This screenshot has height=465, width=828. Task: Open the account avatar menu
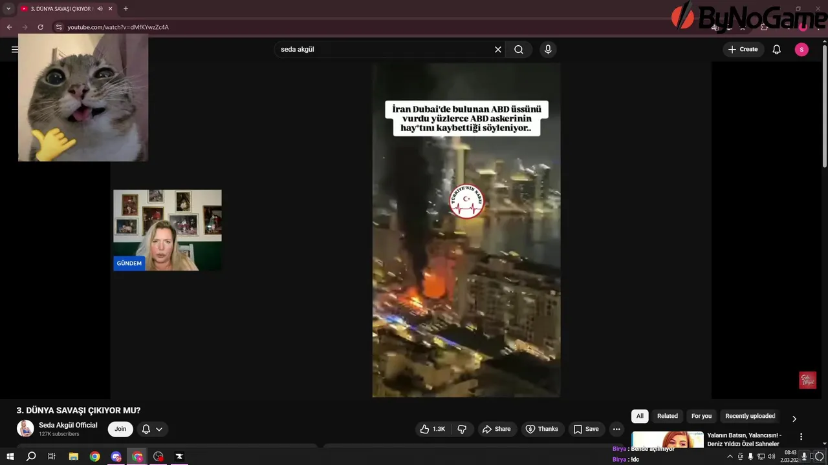tap(801, 49)
